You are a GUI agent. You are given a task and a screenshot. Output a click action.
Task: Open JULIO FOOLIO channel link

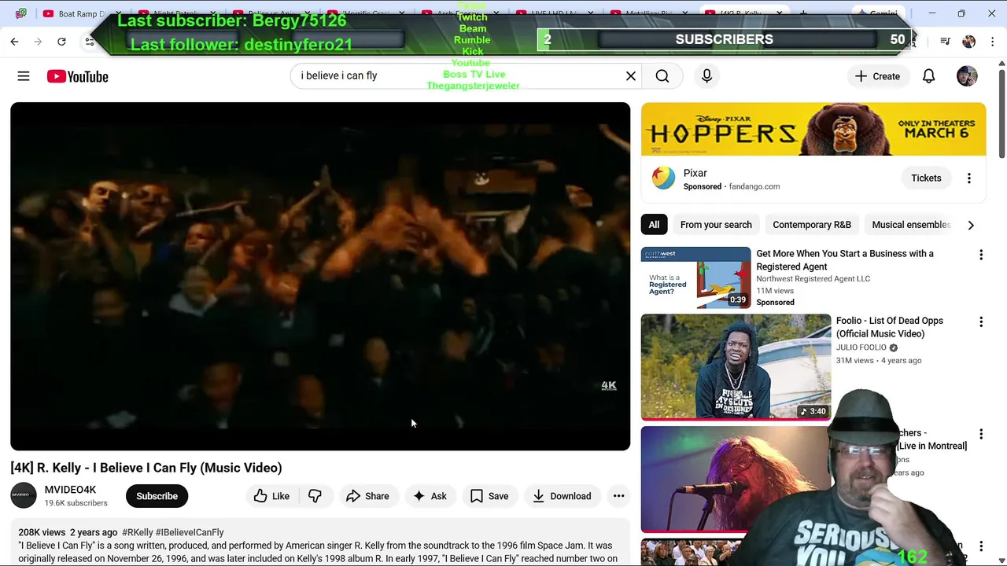(x=861, y=347)
